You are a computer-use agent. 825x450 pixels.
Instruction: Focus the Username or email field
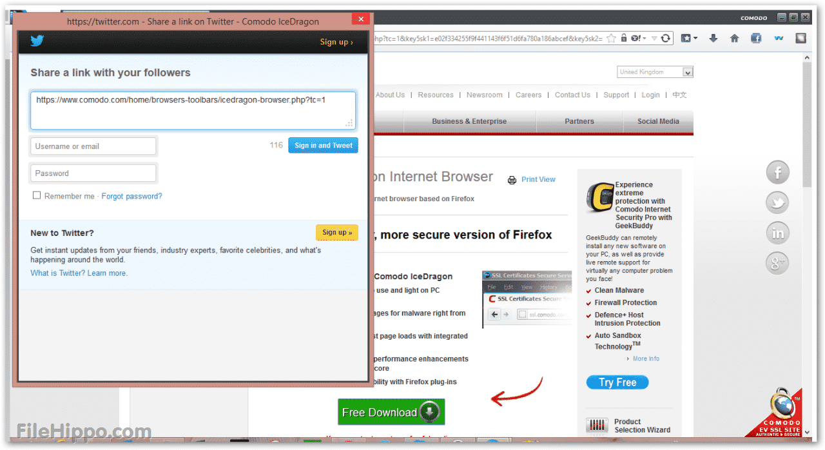pos(93,146)
